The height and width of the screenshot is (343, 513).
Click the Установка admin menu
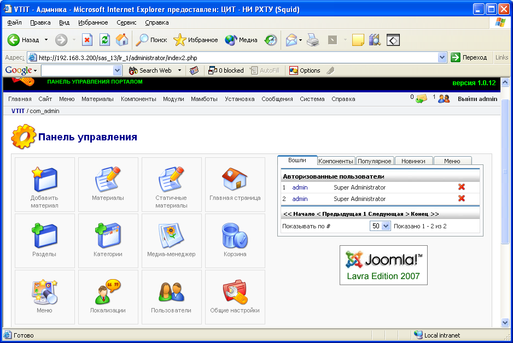tap(240, 99)
